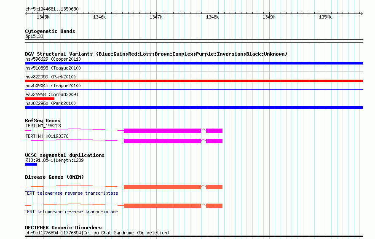Image resolution: width=375 pixels, height=239 pixels.
Task: Open the RefSeq Genes track title
Action: (x=43, y=121)
